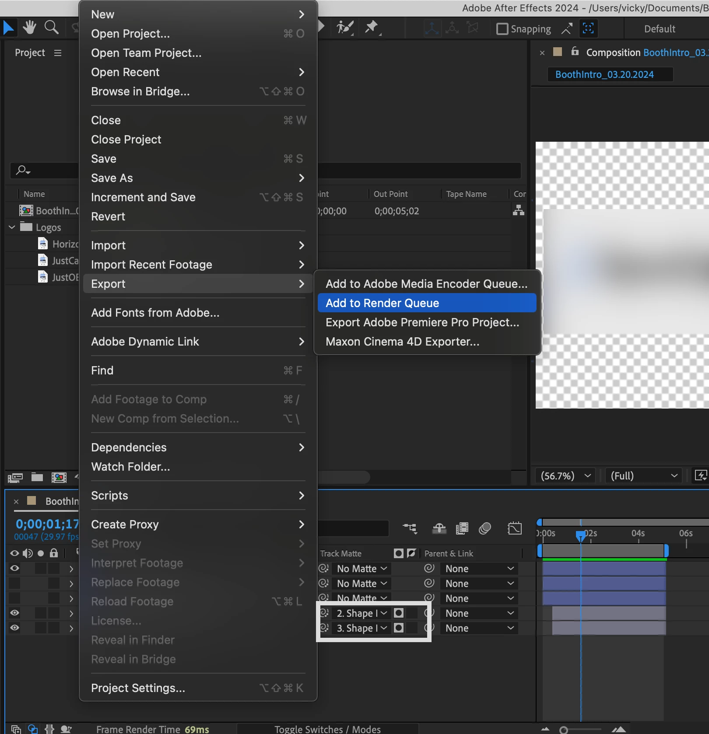Click the timeline zoom slider handle
This screenshot has width=709, height=734.
[x=564, y=729]
